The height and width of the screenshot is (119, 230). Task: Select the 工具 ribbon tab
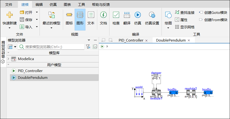pyautogui.click(x=81, y=5)
